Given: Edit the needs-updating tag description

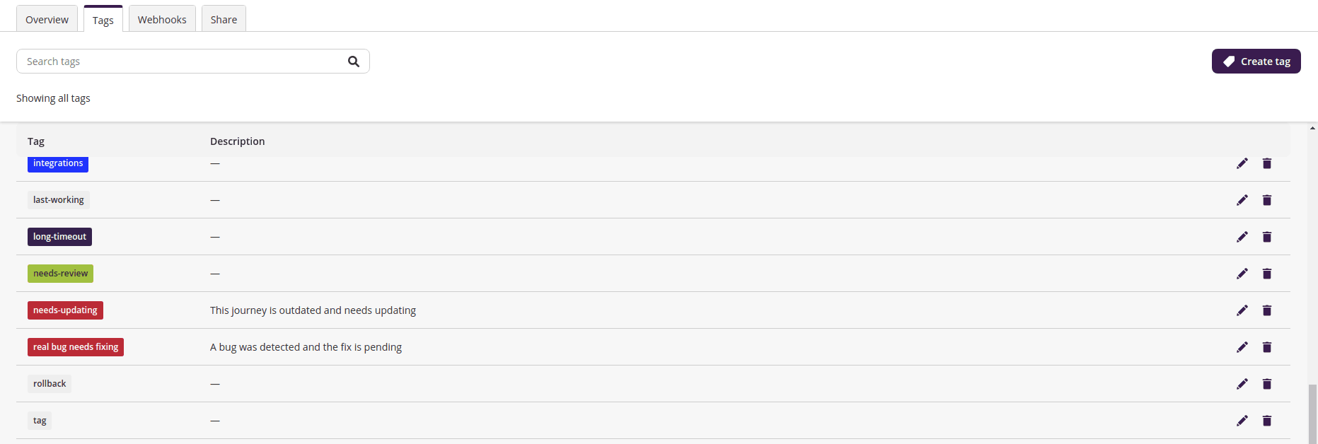Looking at the screenshot, I should tap(1242, 310).
